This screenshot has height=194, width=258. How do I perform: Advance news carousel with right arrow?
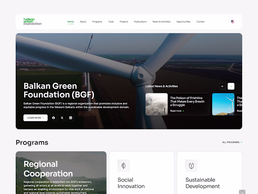(231, 86)
